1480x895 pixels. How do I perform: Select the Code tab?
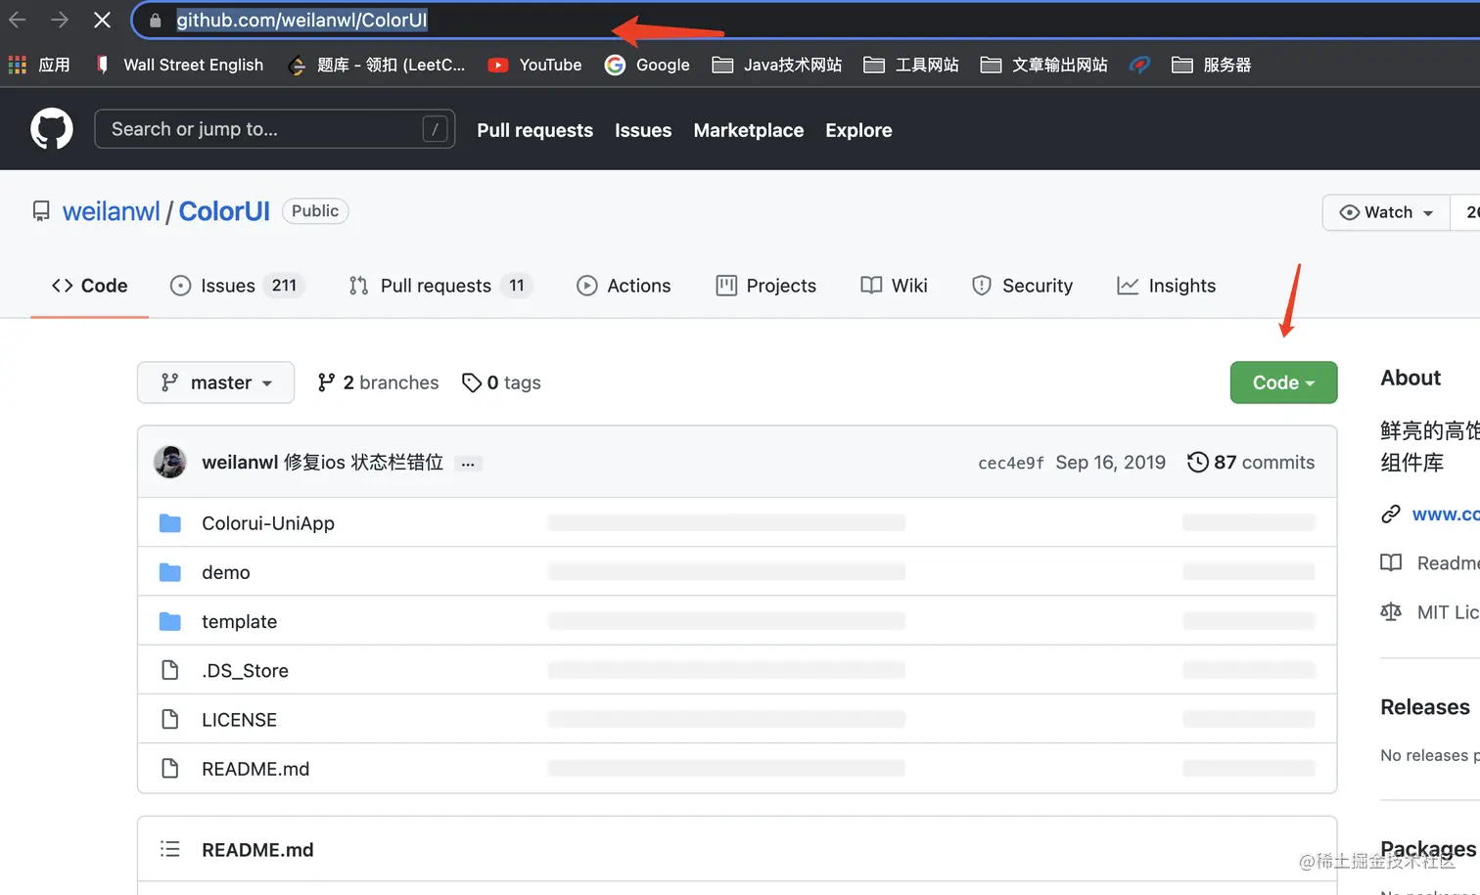click(x=90, y=286)
